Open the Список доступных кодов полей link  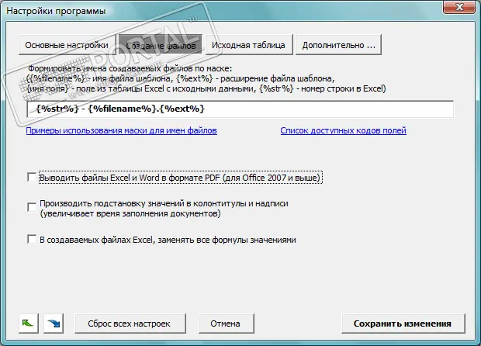343,131
